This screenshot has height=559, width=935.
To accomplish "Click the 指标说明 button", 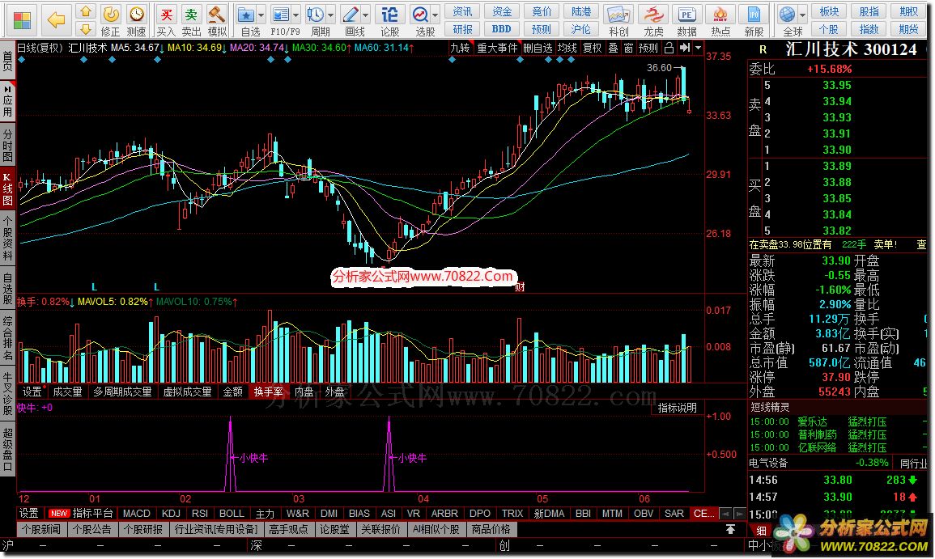I will point(677,408).
